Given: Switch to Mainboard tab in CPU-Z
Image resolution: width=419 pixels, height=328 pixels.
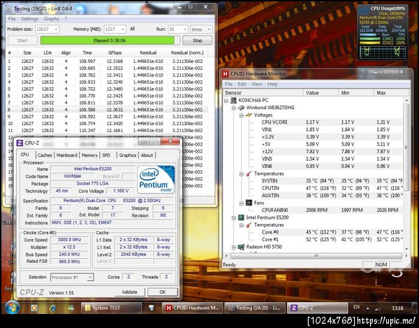Looking at the screenshot, I should click(67, 155).
